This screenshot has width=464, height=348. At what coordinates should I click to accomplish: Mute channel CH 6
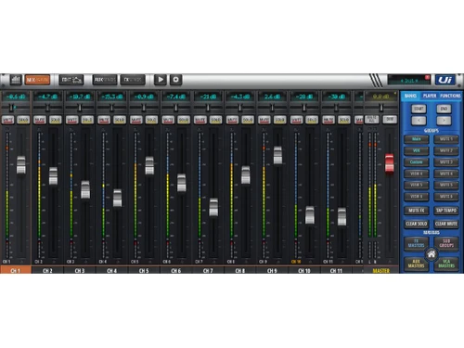168,120
